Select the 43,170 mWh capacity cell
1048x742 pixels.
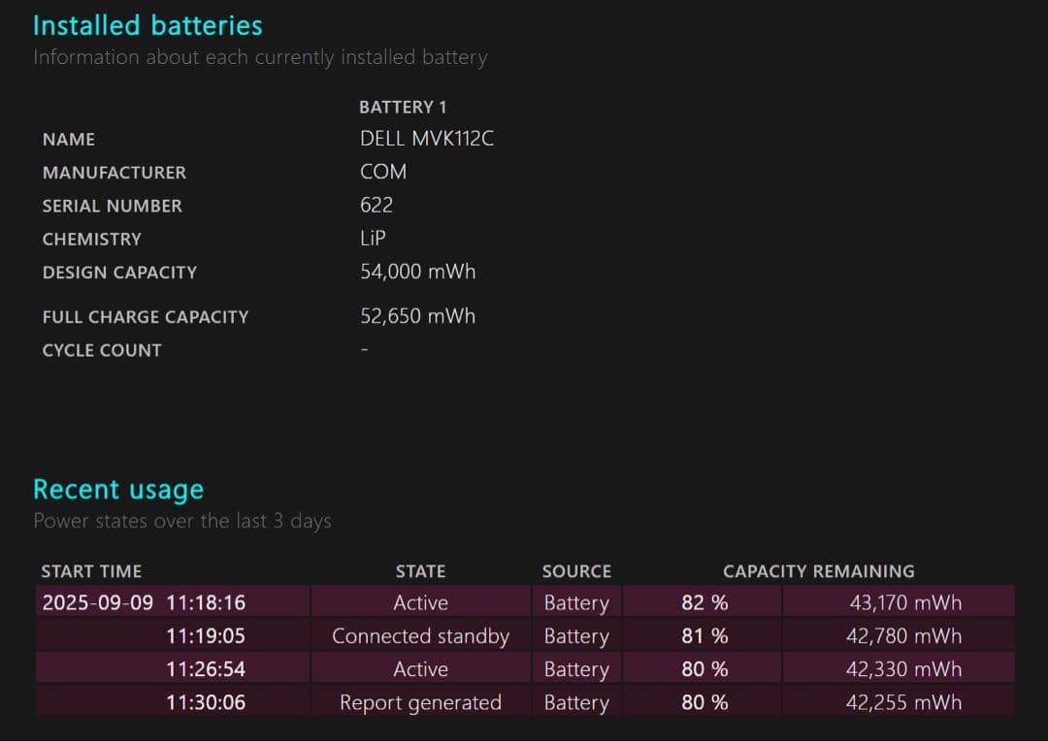click(x=903, y=602)
